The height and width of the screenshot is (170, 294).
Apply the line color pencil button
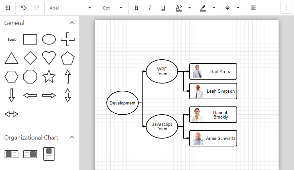203,8
